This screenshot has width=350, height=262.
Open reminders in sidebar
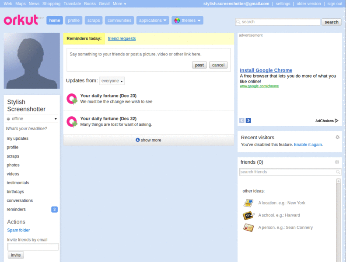pyautogui.click(x=16, y=210)
